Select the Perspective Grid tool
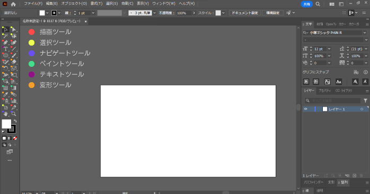The image size is (370, 194). [14, 82]
